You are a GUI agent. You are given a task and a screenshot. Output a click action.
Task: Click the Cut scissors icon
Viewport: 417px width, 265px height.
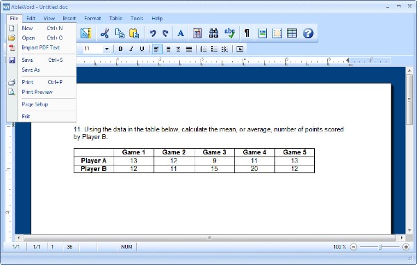[x=105, y=33]
